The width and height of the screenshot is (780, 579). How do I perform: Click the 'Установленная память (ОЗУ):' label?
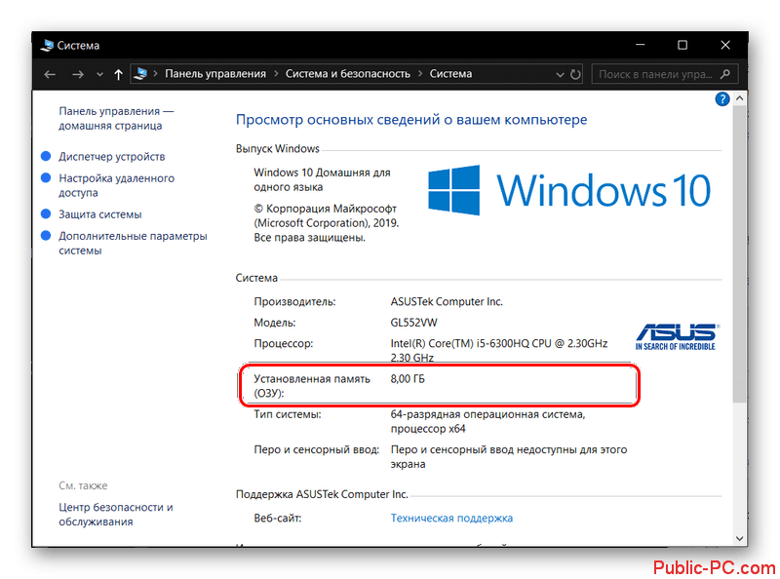tap(312, 386)
